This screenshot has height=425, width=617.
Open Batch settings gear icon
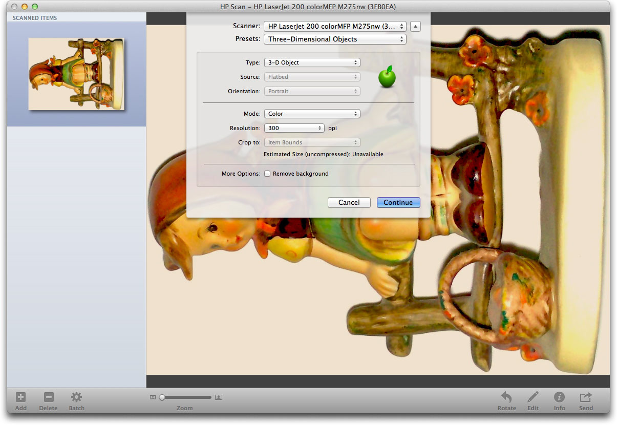click(76, 397)
